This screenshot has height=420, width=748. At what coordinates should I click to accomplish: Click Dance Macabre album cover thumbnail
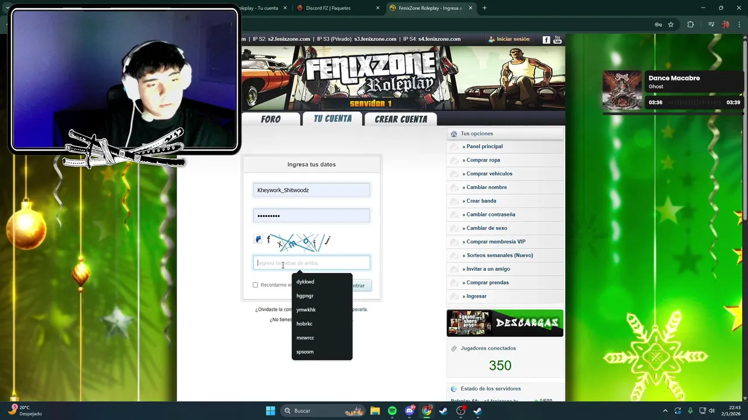[622, 90]
